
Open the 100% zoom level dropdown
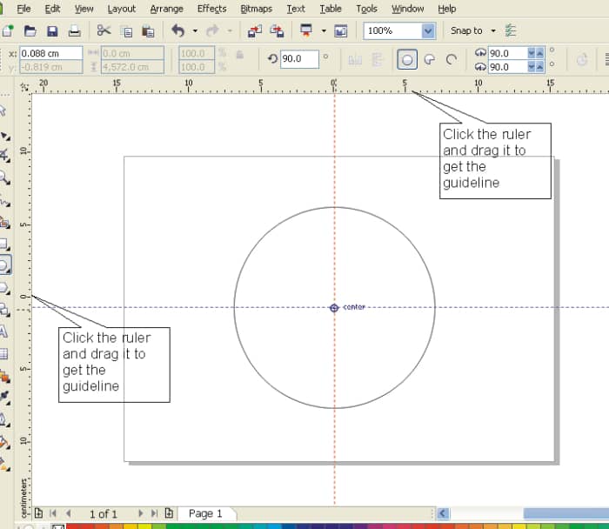pos(427,30)
